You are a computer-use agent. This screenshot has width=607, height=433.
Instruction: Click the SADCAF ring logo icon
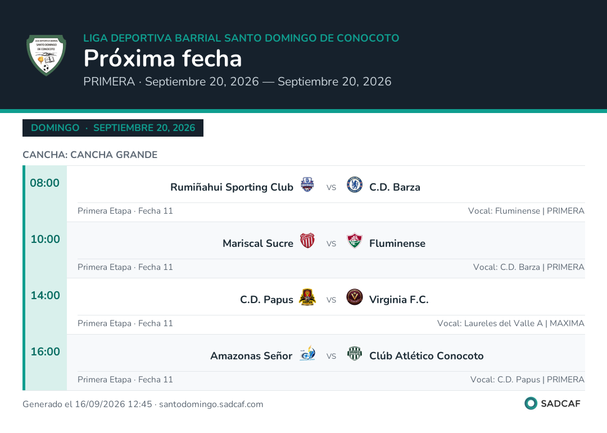click(531, 403)
